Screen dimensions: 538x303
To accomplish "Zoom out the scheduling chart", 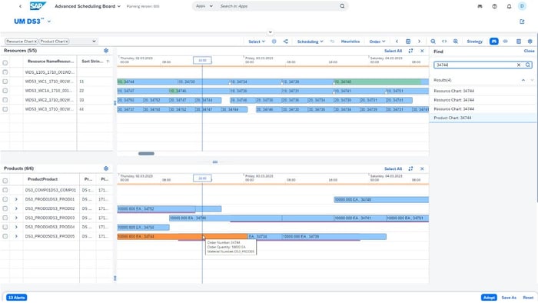I will tap(433, 42).
